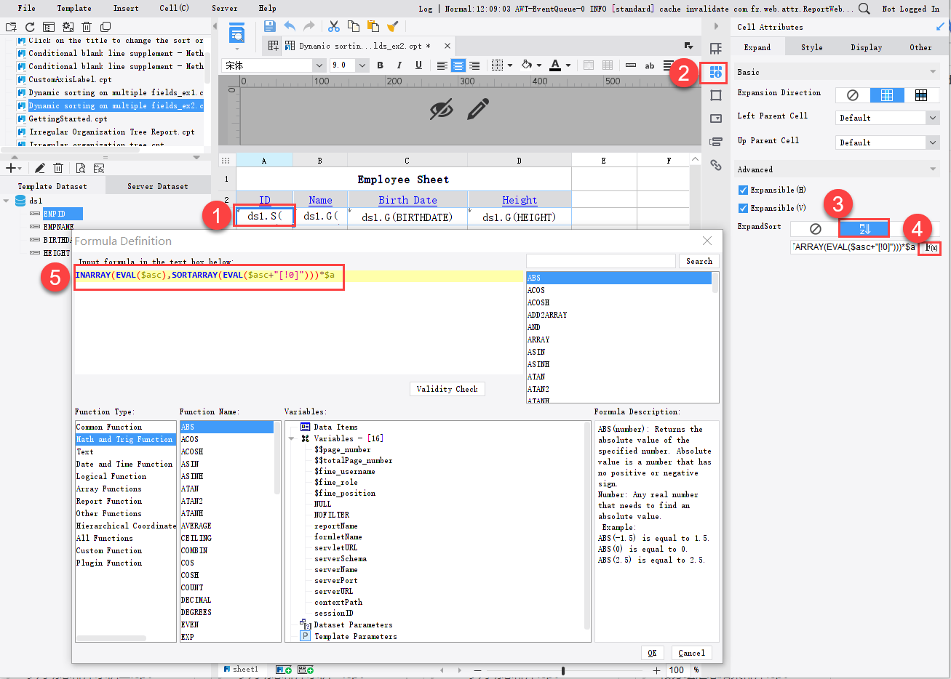This screenshot has width=951, height=679.
Task: Open Up Parent Cell dropdown
Action: tap(933, 142)
